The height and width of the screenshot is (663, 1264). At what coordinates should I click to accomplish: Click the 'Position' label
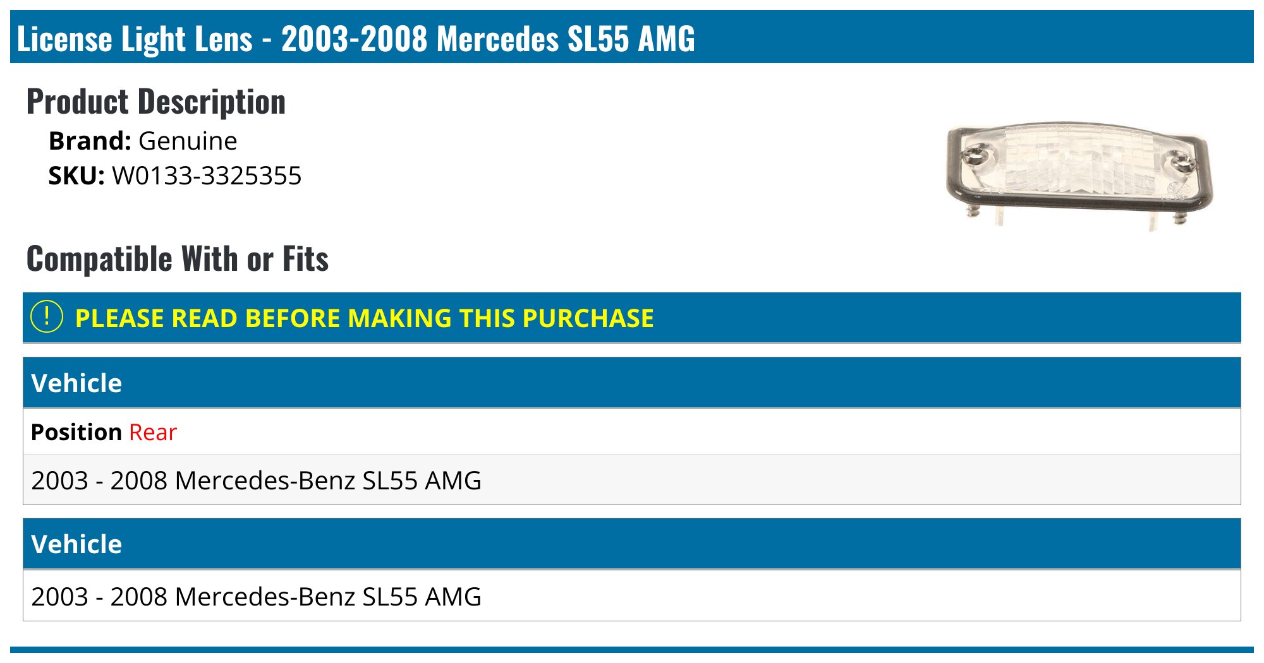pyautogui.click(x=76, y=433)
